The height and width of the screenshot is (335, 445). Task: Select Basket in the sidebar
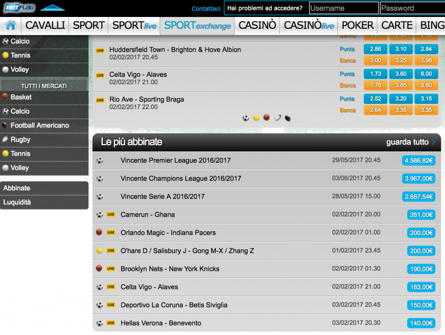click(x=44, y=97)
